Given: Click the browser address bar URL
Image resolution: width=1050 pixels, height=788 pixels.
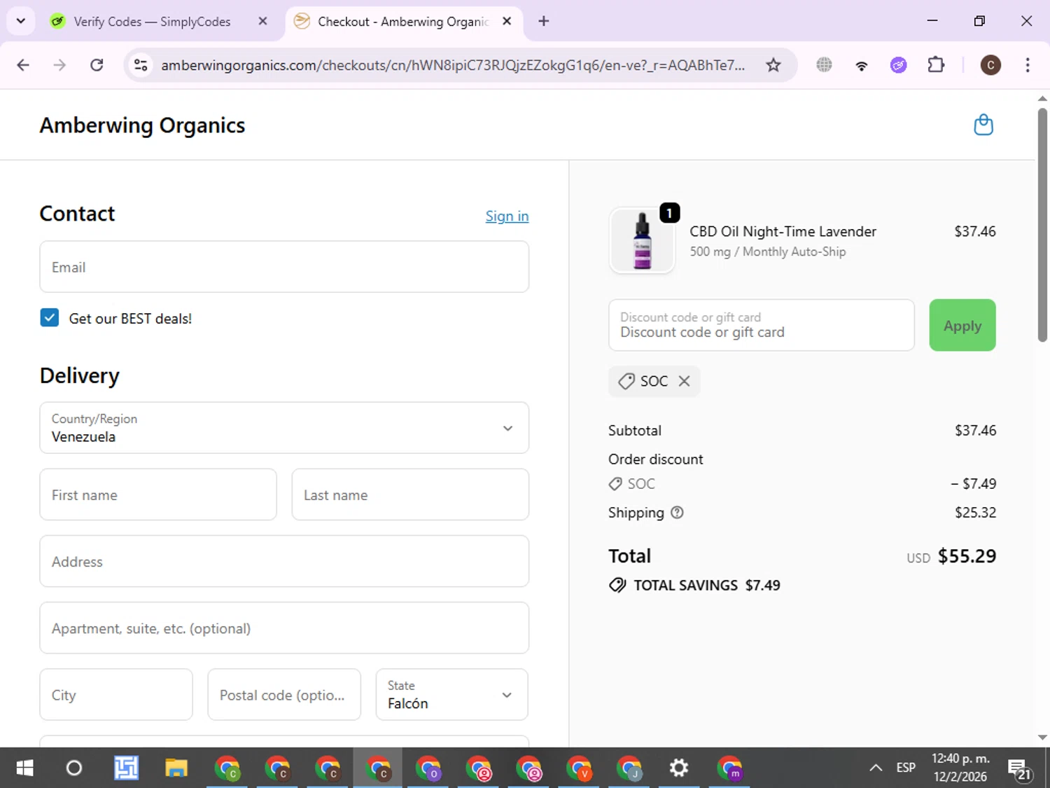Looking at the screenshot, I should (x=452, y=65).
